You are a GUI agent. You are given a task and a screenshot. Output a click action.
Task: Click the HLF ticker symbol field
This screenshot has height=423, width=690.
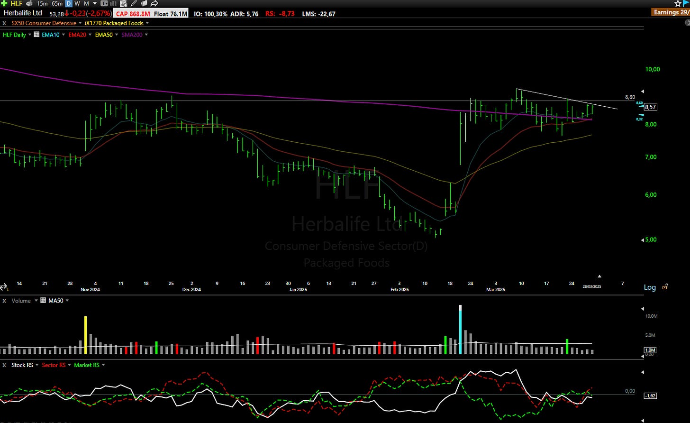(x=17, y=3)
